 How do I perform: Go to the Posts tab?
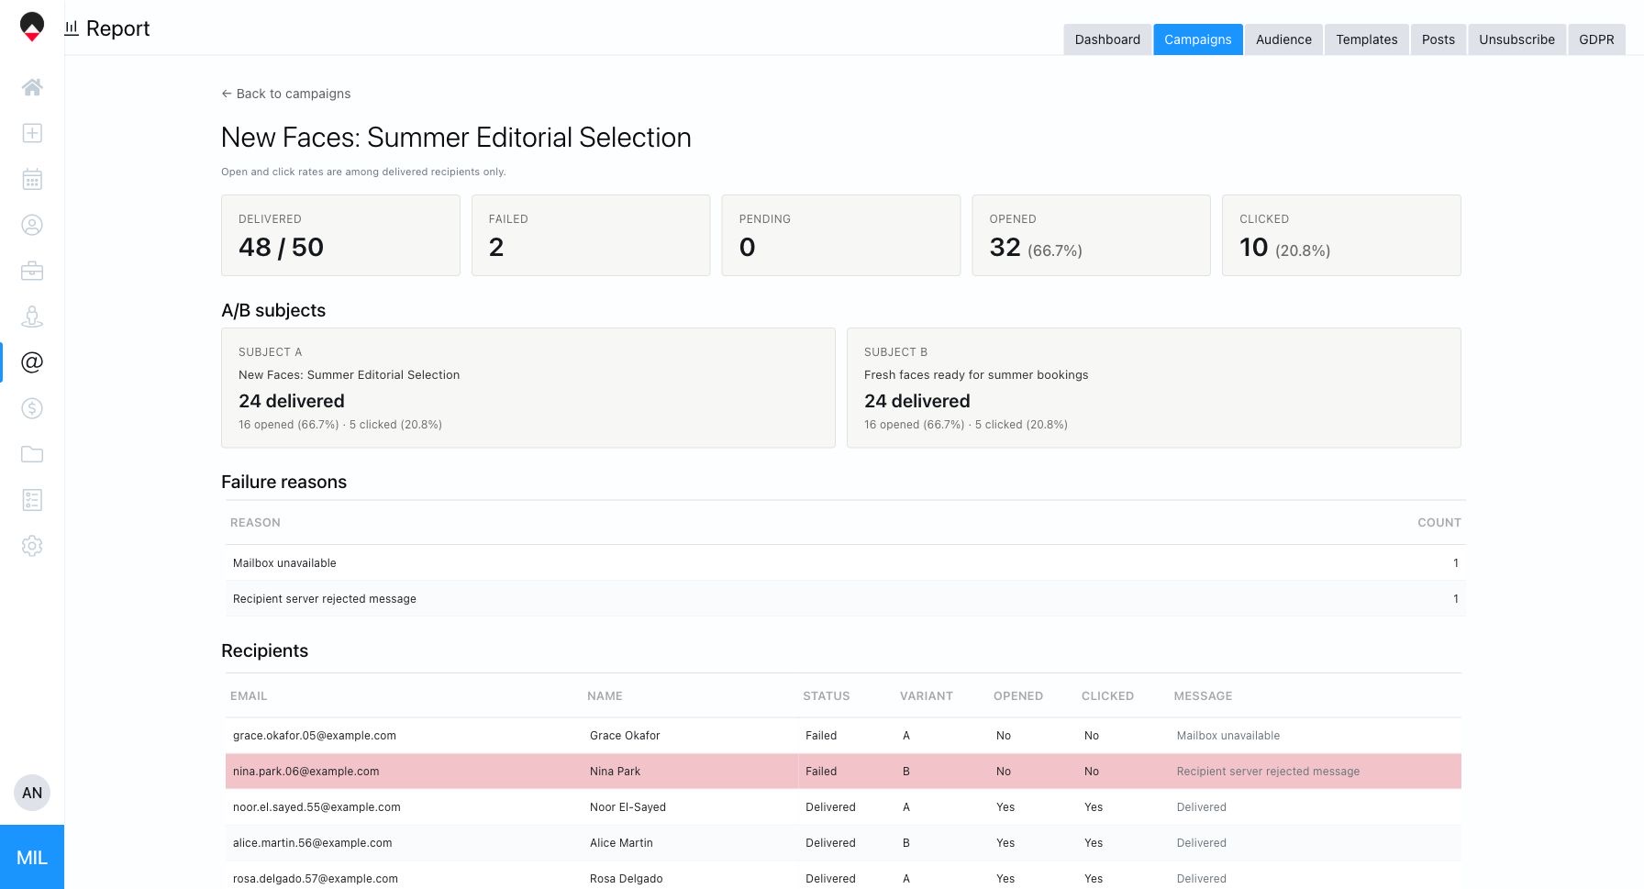click(x=1438, y=39)
